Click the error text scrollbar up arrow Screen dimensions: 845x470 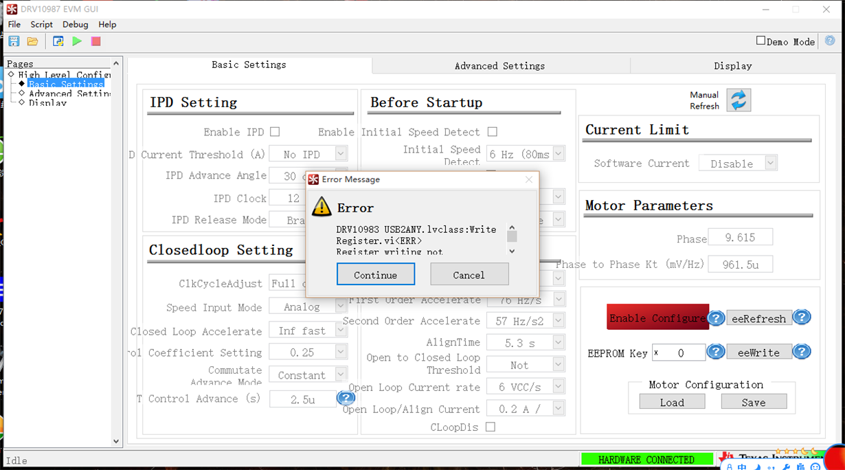(512, 227)
